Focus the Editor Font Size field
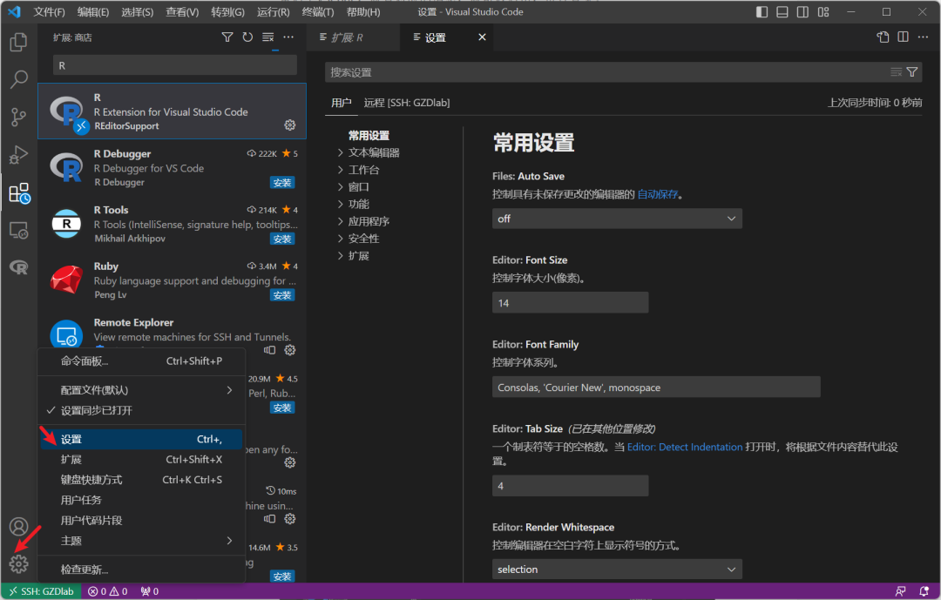This screenshot has height=600, width=941. (x=570, y=303)
